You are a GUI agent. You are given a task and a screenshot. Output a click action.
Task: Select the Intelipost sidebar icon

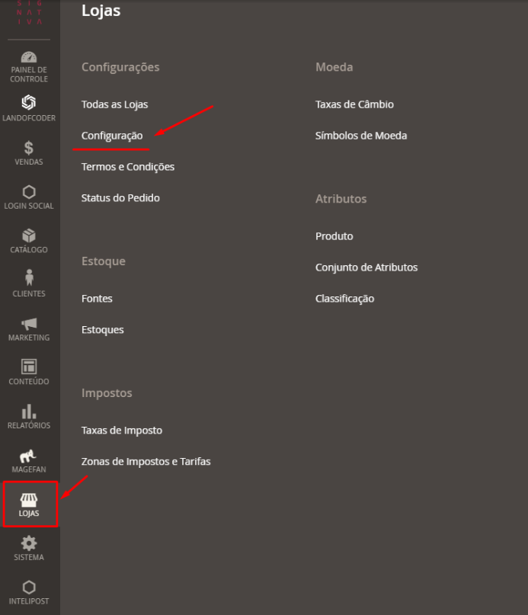tap(29, 588)
